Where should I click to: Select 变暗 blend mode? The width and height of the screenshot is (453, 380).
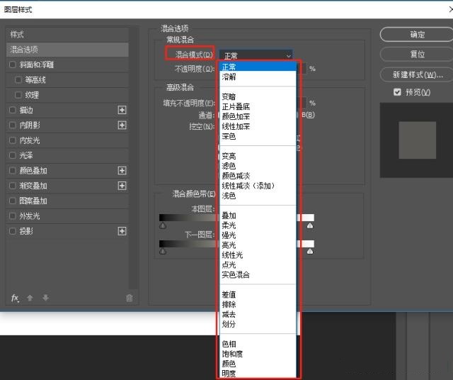pos(258,96)
